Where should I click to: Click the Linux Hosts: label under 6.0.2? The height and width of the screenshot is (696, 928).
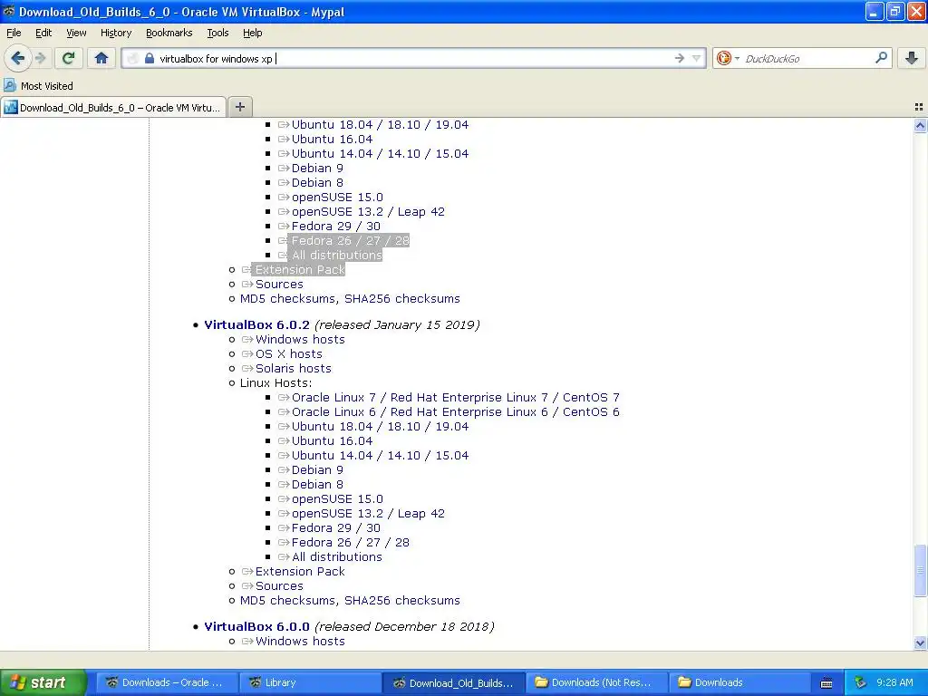click(x=275, y=383)
